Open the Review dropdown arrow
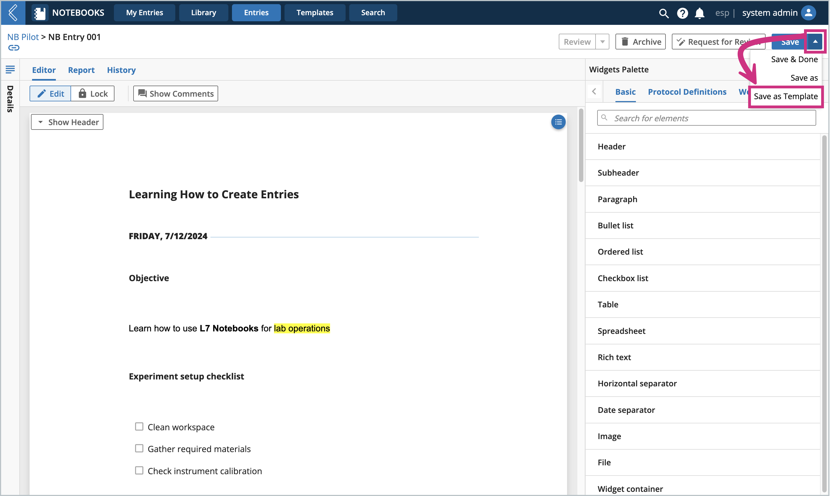The height and width of the screenshot is (496, 830). click(x=602, y=42)
